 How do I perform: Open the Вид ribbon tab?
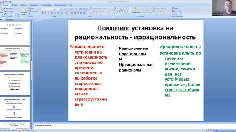(x=71, y=5)
